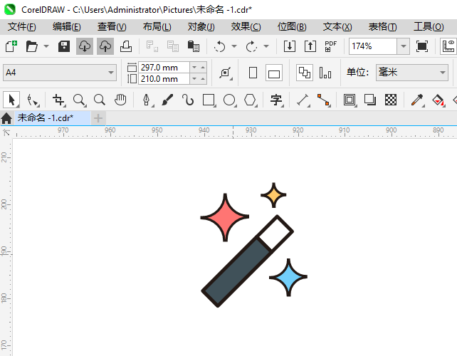The image size is (457, 356).
Task: Click the Home welcome screen icon
Action: coord(6,118)
